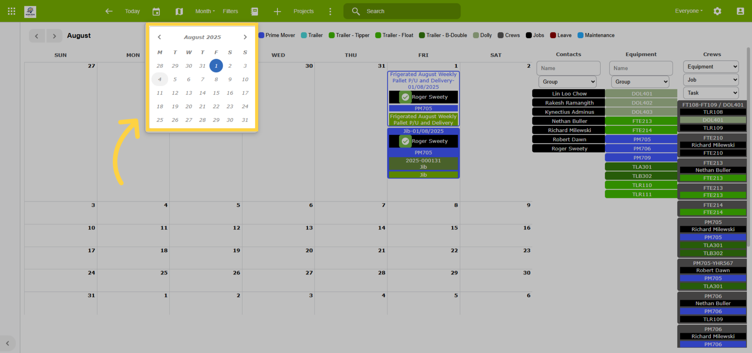Select equipment TLB302 in Equipment list
This screenshot has height=353, width=752.
641,176
